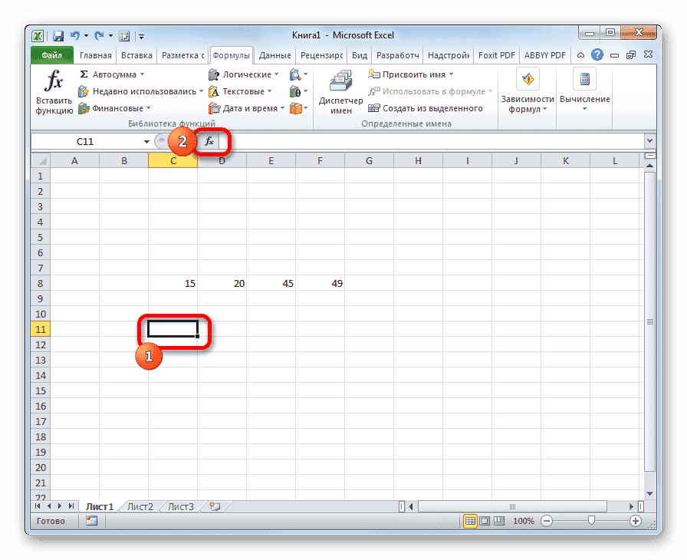The height and width of the screenshot is (560, 687).
Task: Click the Insert Worksheet button after sheet tabs
Action: pyautogui.click(x=213, y=506)
